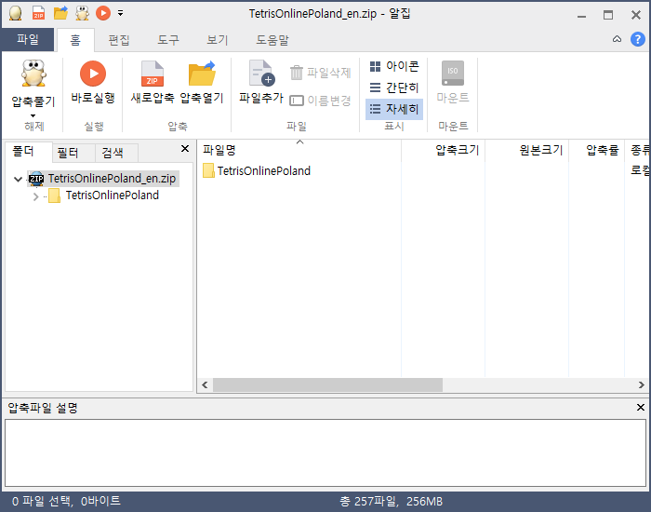The width and height of the screenshot is (651, 512).
Task: Click the '총 257파일, 256MB' status text
Action: click(392, 502)
